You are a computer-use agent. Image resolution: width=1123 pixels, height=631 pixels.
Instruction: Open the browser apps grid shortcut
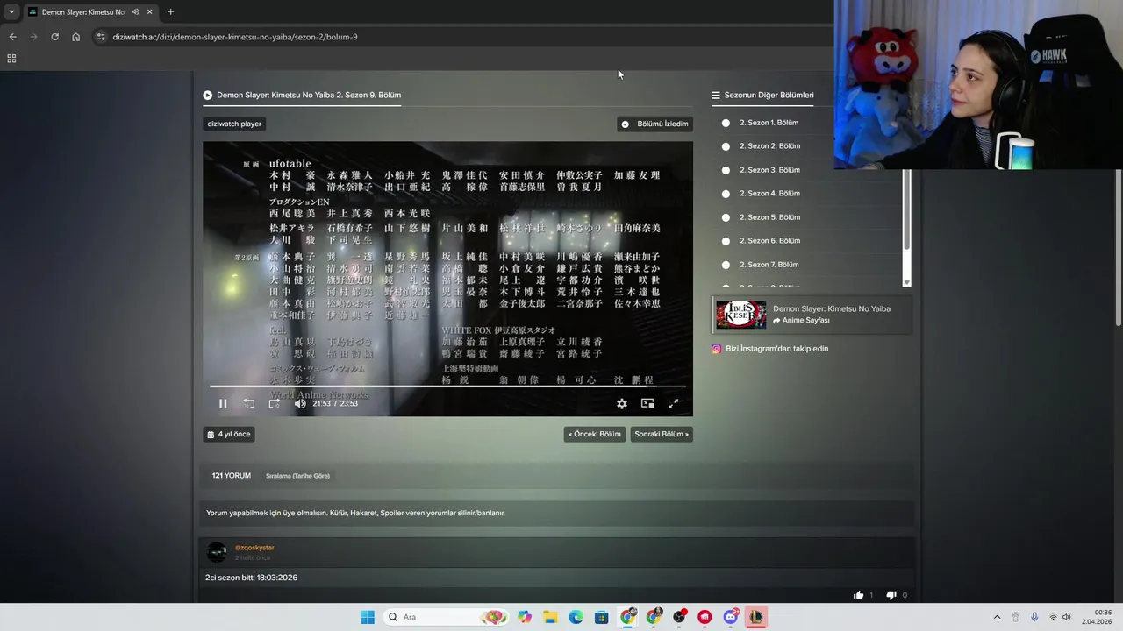coord(11,59)
